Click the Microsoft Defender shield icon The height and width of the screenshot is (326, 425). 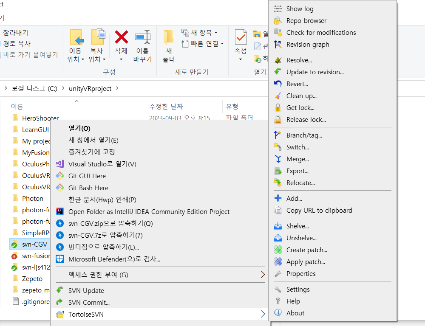tap(60, 259)
